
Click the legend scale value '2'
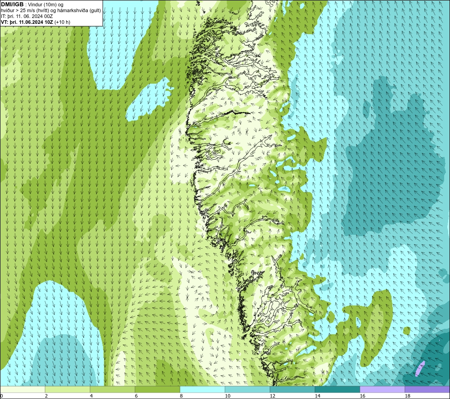coord(46,396)
